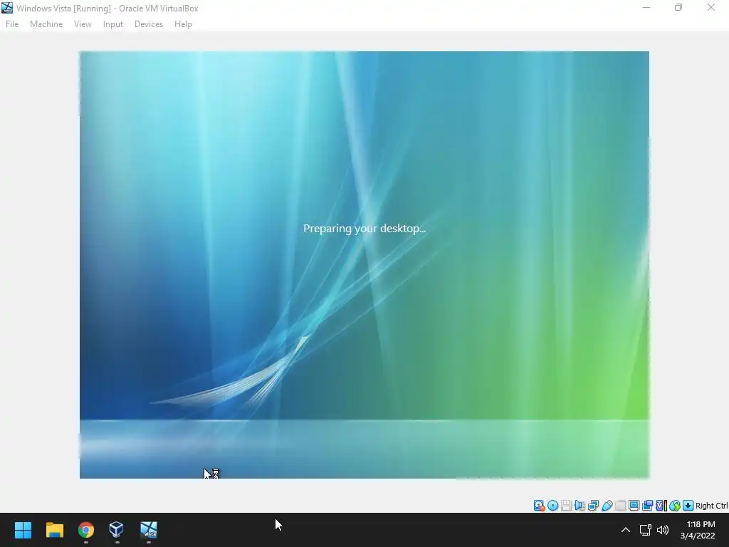Click the network adapter indicator icon
This screenshot has height=547, width=729.
coord(593,506)
